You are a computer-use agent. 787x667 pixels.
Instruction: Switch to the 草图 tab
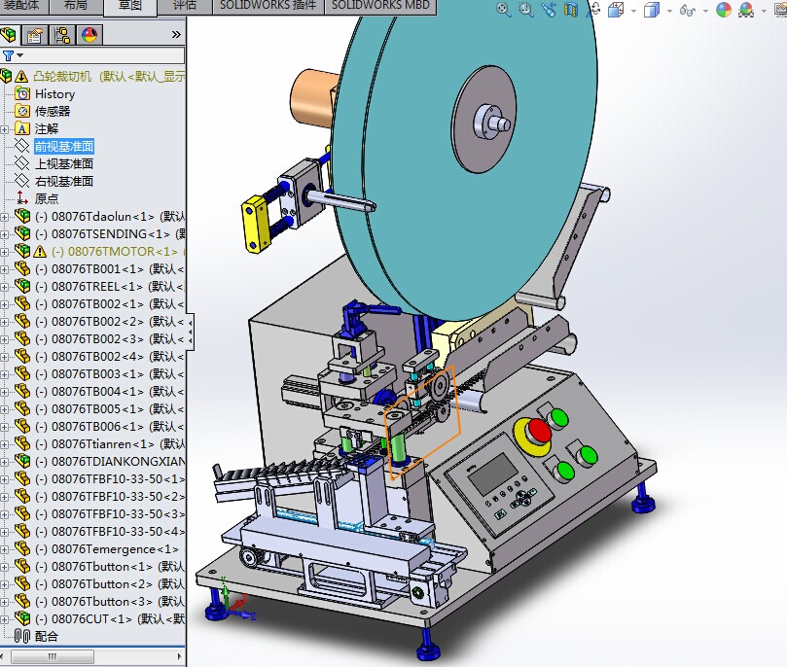pos(130,6)
